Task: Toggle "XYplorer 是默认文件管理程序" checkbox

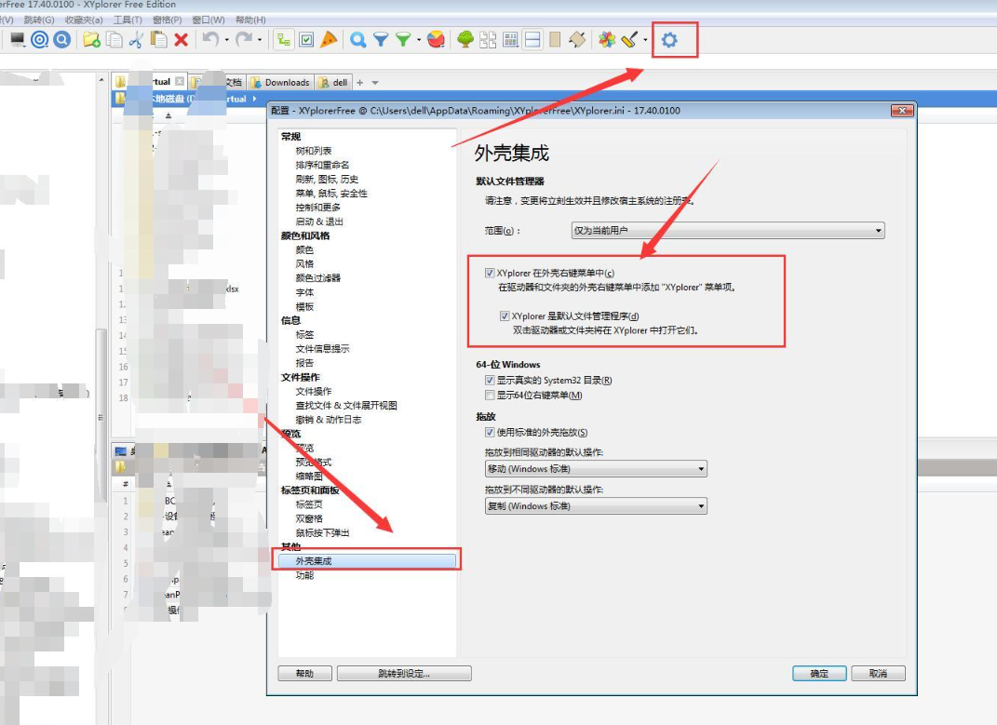Action: pos(505,316)
